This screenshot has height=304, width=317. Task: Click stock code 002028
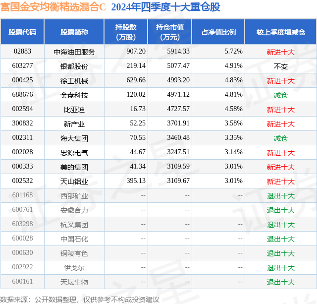click(22, 152)
